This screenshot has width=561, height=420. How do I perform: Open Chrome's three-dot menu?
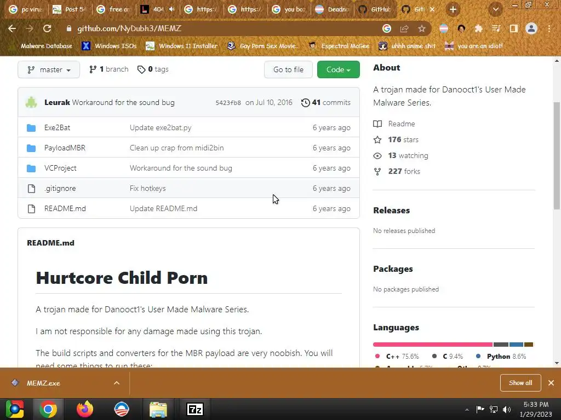(x=549, y=28)
